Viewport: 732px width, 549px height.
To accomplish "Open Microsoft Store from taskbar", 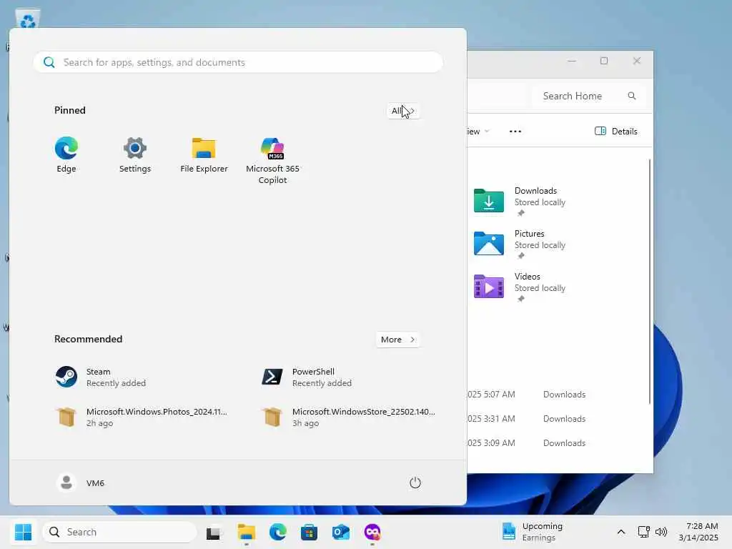I will [x=309, y=532].
